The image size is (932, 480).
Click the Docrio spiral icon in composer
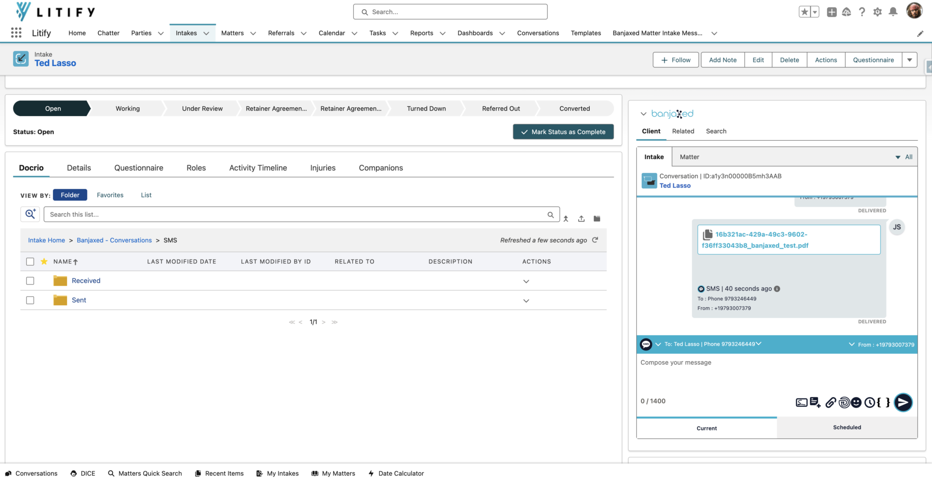(844, 402)
